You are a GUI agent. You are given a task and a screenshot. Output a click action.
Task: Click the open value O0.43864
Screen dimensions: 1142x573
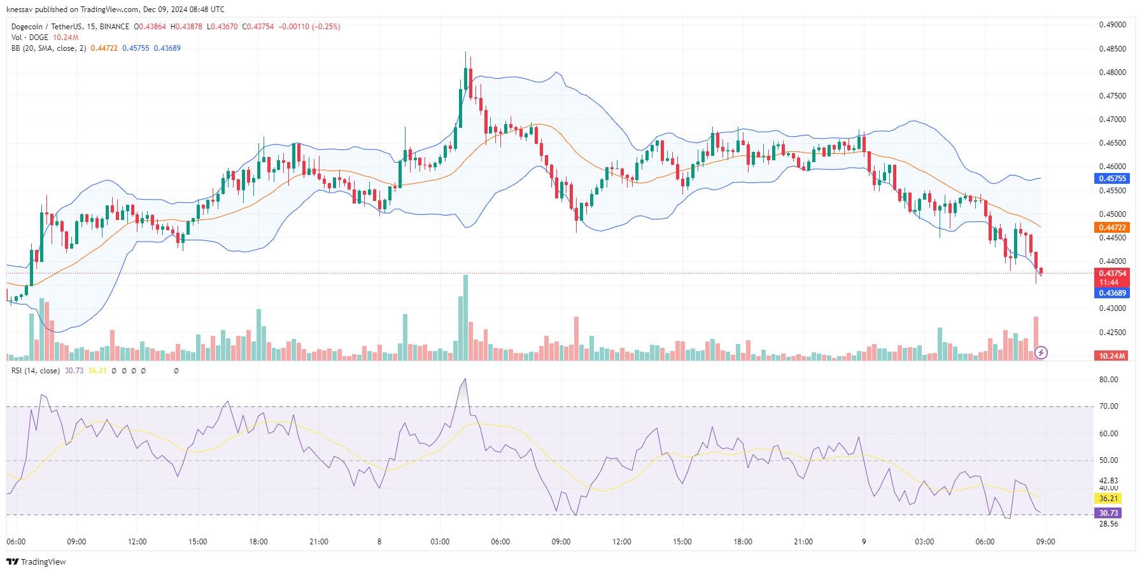150,27
